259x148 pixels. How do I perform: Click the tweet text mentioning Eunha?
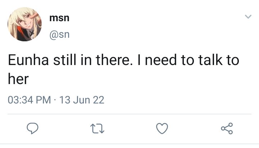pos(123,69)
